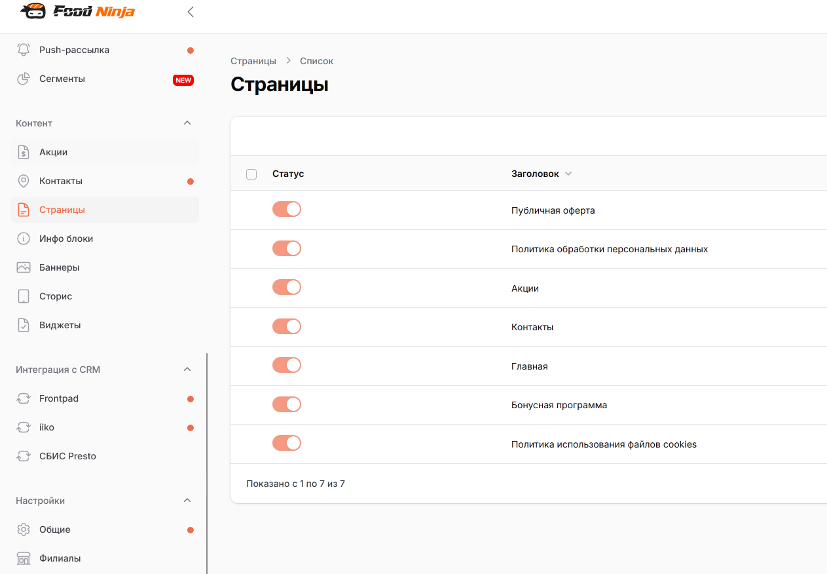This screenshot has height=574, width=827.
Task: Toggle Бонусная программа status switch
Action: [x=287, y=404]
